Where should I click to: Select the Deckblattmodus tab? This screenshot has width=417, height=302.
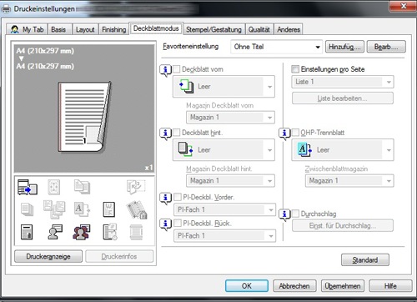pos(156,28)
